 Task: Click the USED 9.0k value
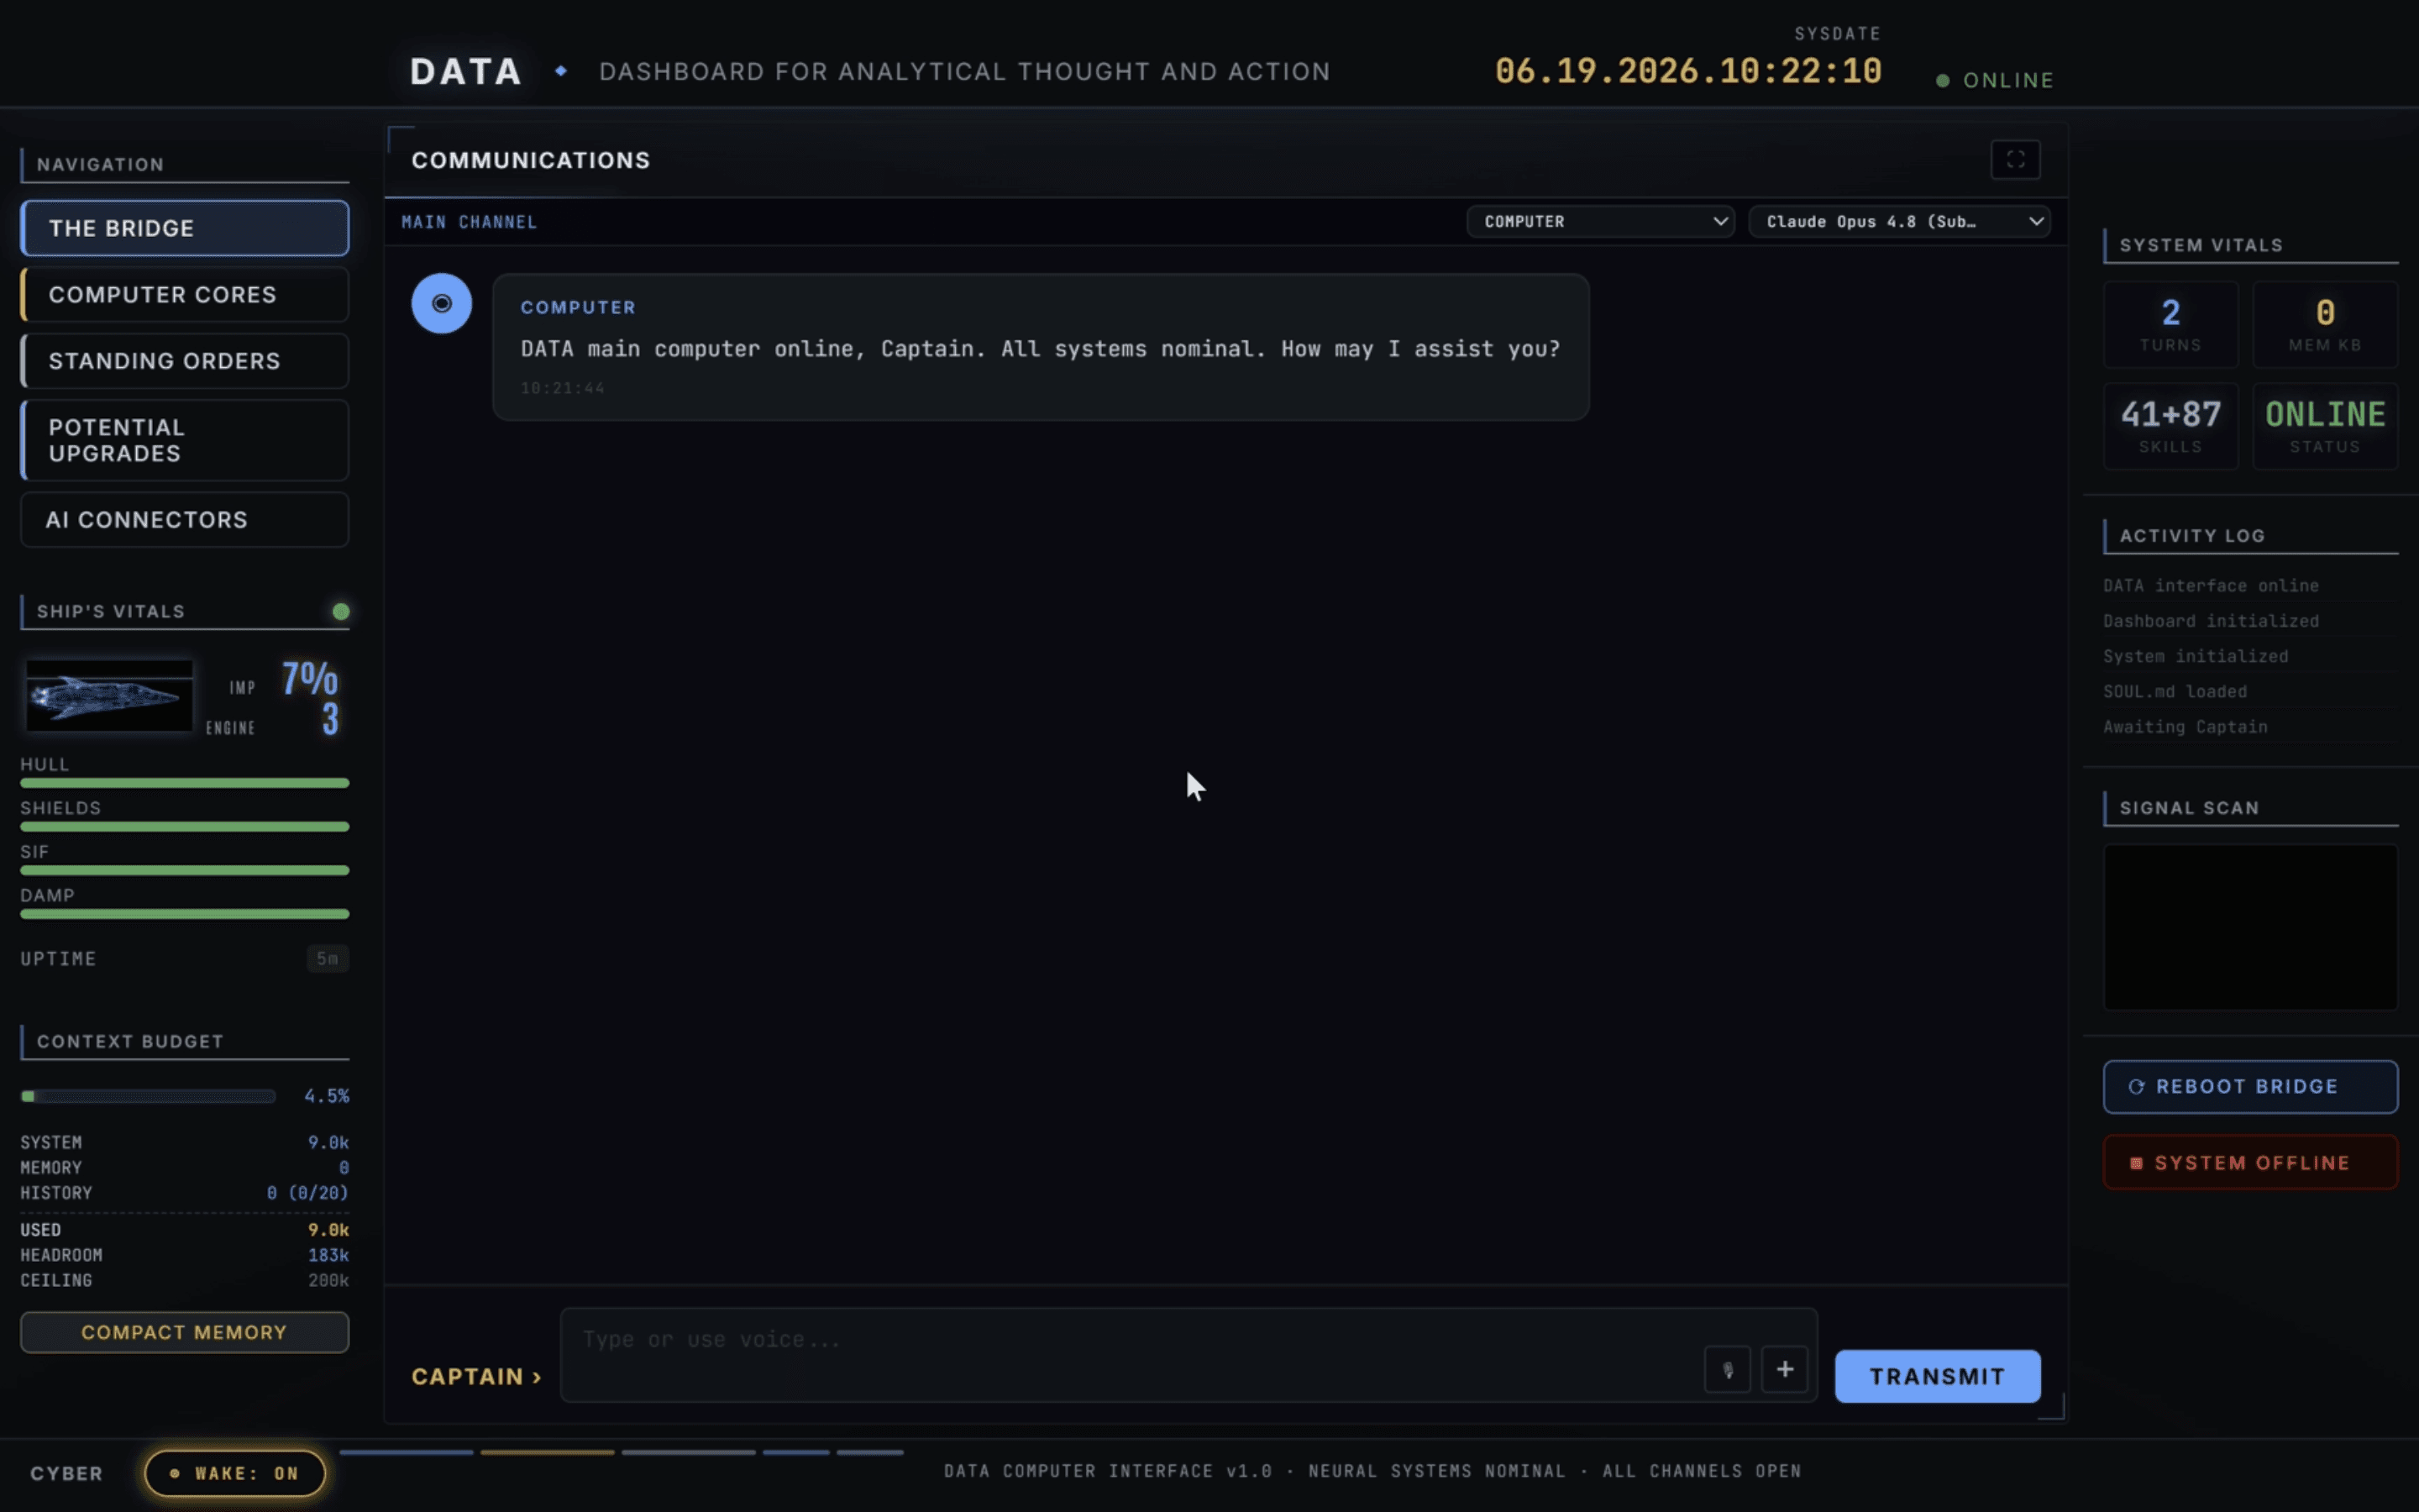328,1230
